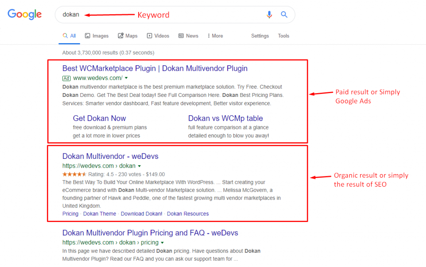Click the star rating icons
This screenshot has height=267, width=426.
pos(74,174)
